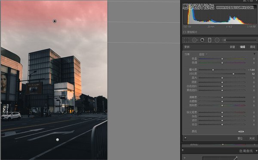This screenshot has height=160, width=258.
Task: Click the white gradient pin on the road
Action: [58, 140]
